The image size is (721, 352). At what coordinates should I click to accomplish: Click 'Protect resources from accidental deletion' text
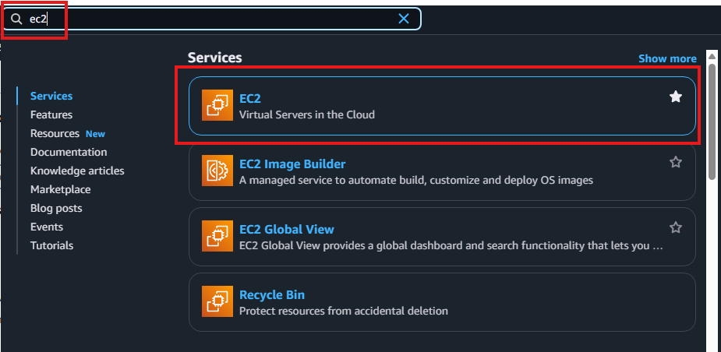344,311
